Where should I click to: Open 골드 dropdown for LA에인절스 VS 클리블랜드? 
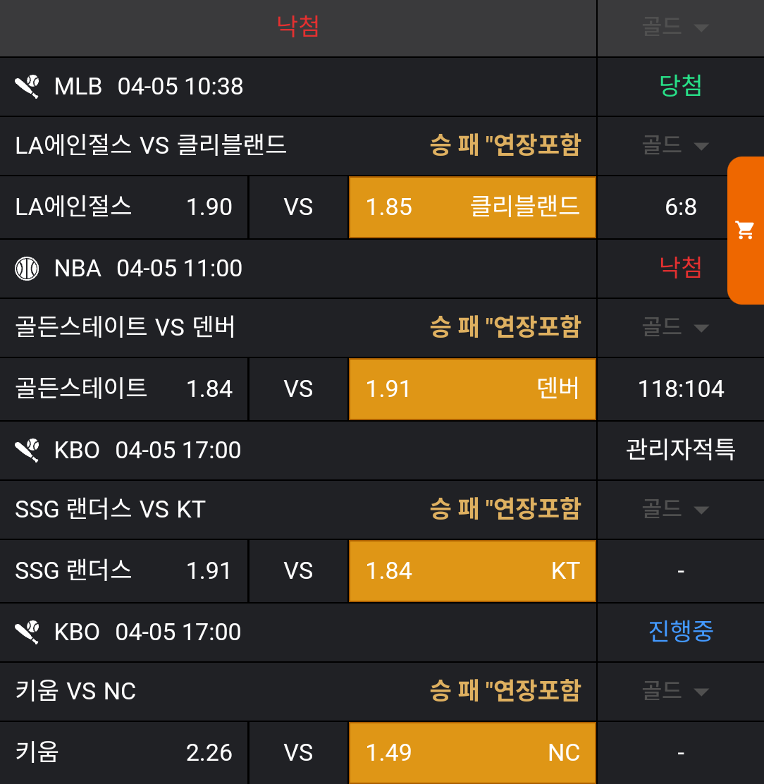[x=674, y=146]
